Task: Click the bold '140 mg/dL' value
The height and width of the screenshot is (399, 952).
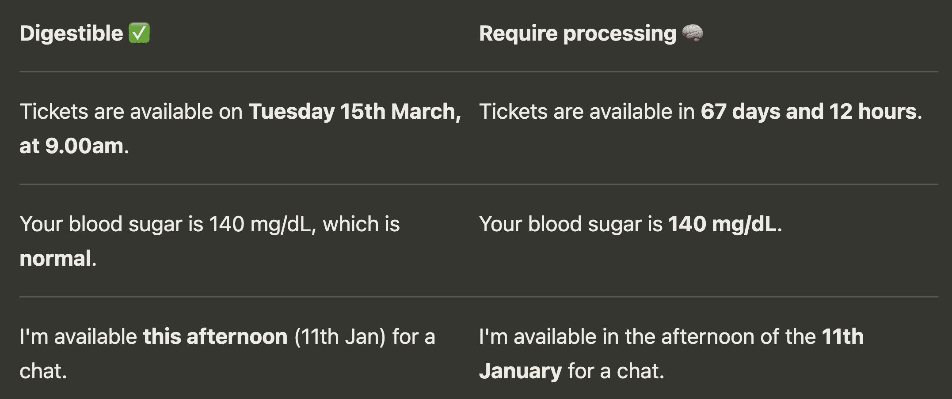Action: (722, 224)
